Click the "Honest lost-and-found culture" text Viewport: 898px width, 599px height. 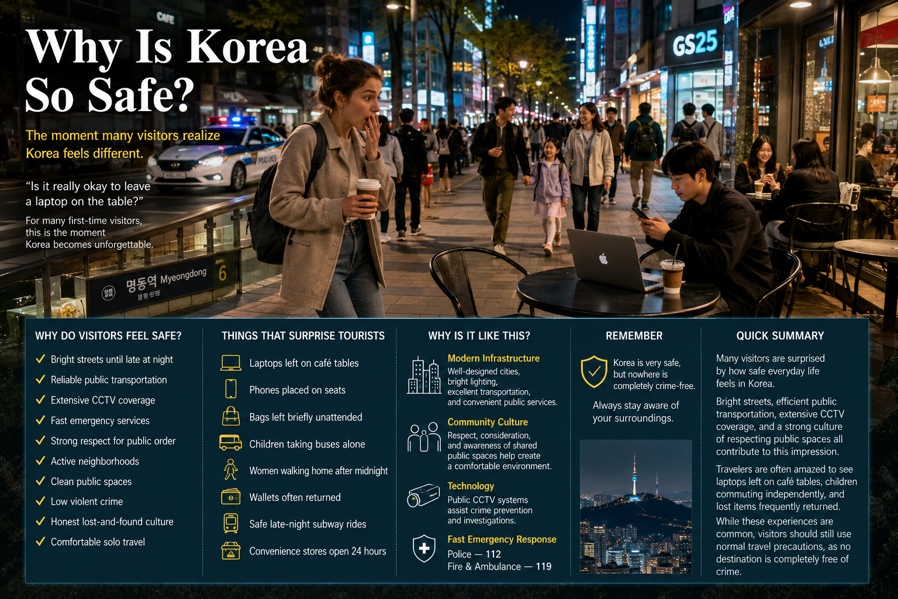(112, 522)
